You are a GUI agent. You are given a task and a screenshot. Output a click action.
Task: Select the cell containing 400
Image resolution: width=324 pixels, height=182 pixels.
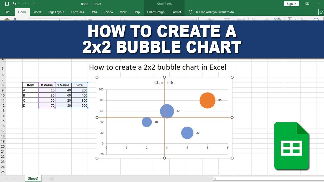coord(79,95)
